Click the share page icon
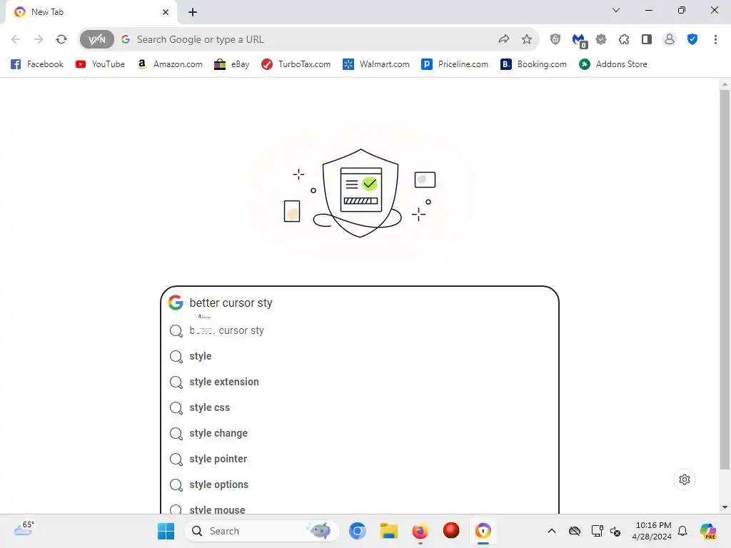Screen dimensions: 731x548 [503, 39]
